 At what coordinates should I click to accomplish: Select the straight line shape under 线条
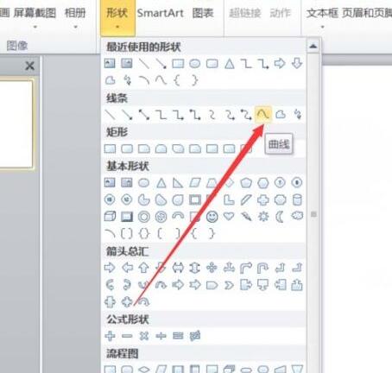coord(110,115)
